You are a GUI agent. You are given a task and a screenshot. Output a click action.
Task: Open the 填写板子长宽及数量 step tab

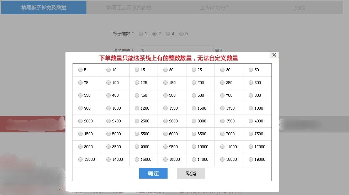coord(44,7)
